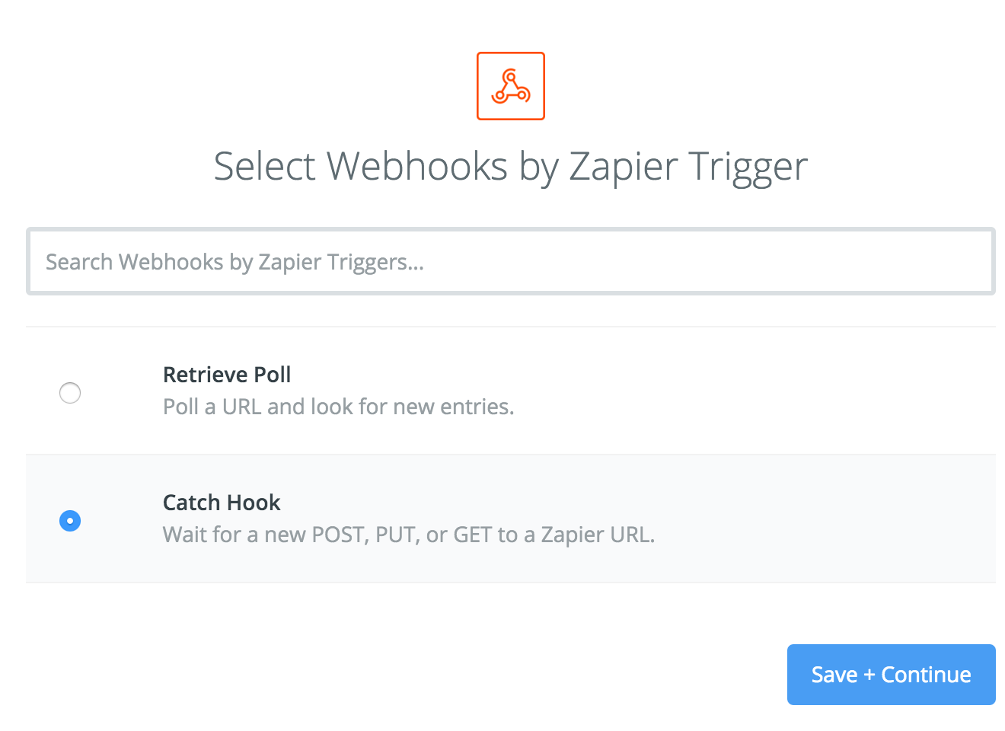Click the word 'Continue' on the blue button
The image size is (1005, 731).
pos(926,675)
